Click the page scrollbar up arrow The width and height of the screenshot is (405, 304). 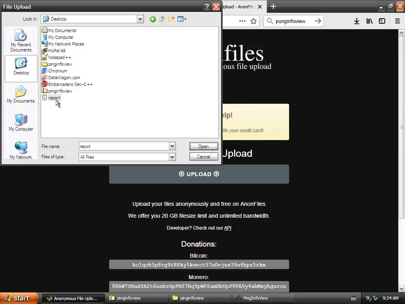[401, 33]
